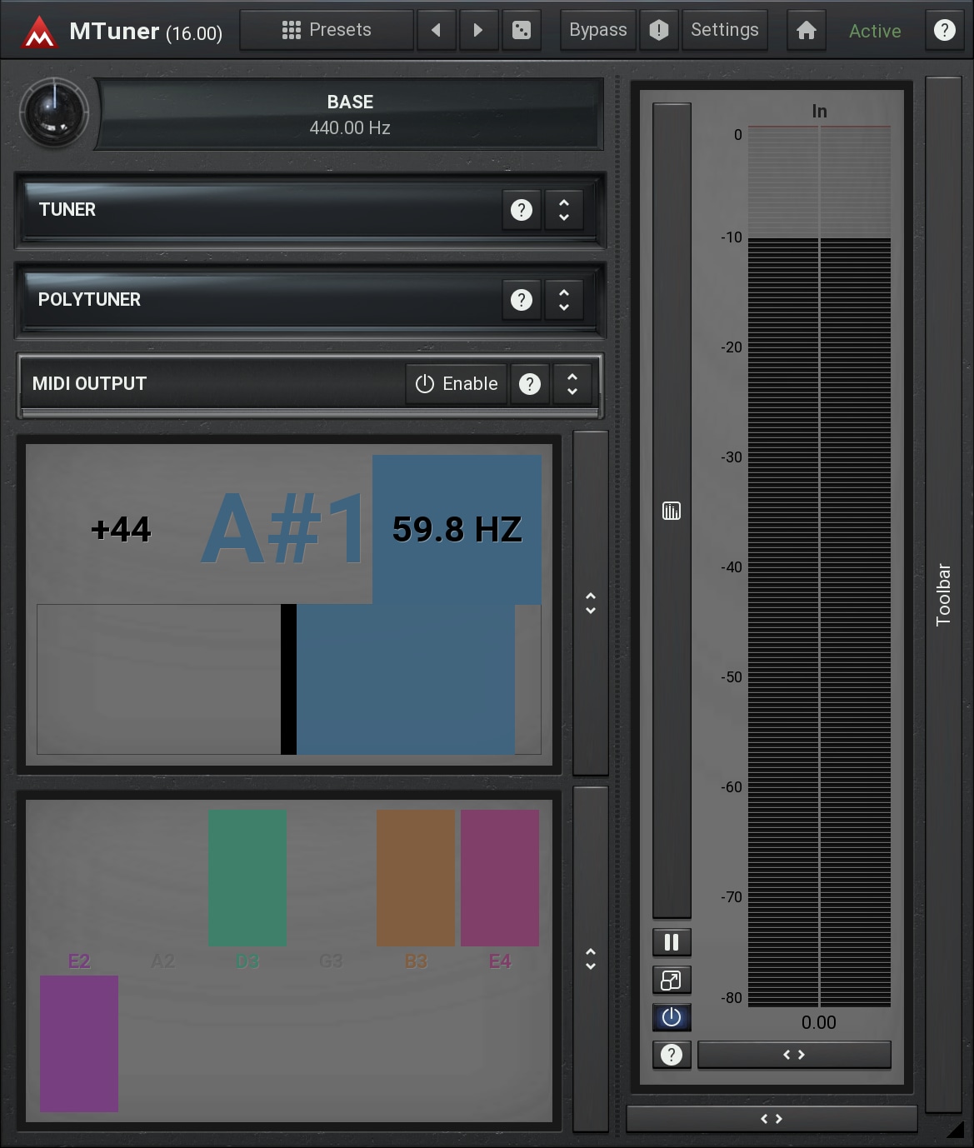Click the A2 string label
The image size is (974, 1148).
point(163,961)
